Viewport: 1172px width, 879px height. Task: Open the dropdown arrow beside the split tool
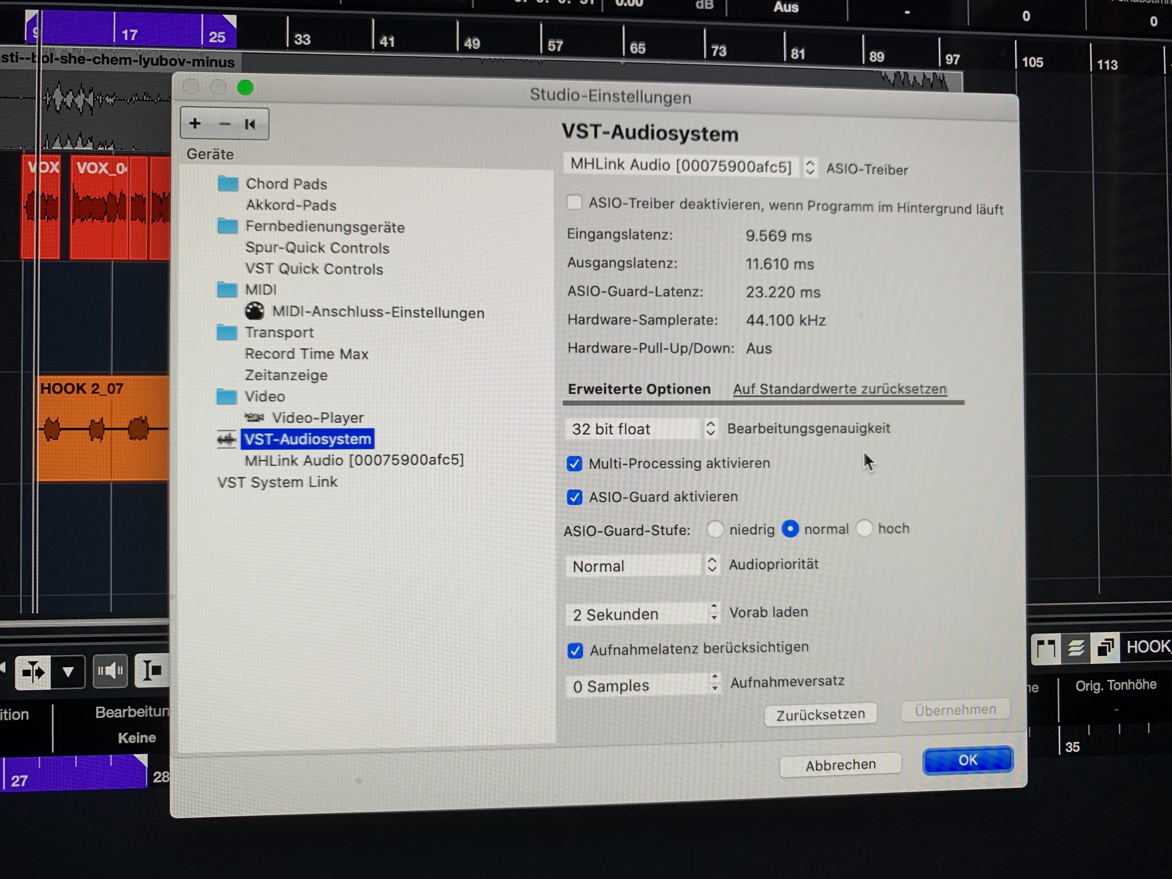point(68,672)
